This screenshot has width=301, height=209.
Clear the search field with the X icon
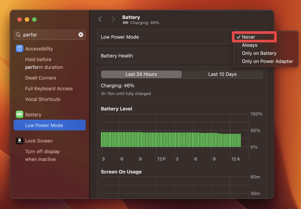[81, 35]
